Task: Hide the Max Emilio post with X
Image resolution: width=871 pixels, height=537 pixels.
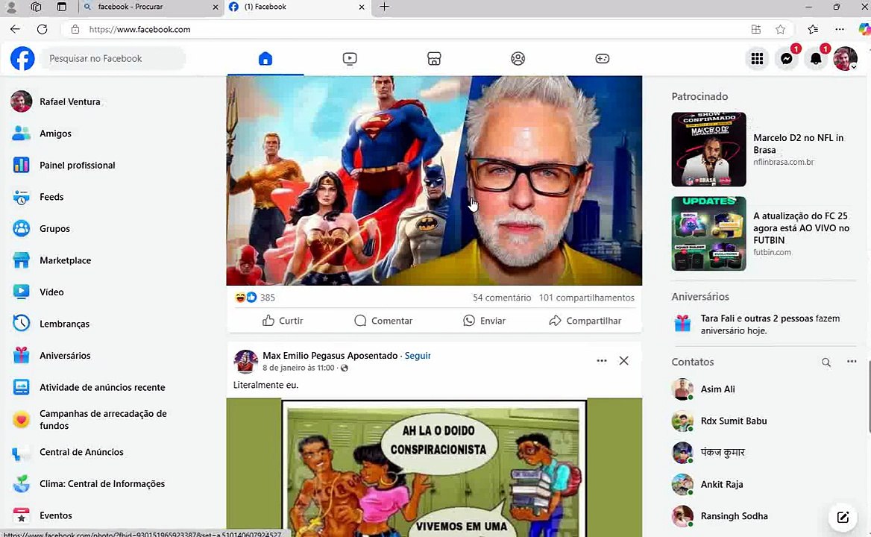Action: tap(624, 361)
